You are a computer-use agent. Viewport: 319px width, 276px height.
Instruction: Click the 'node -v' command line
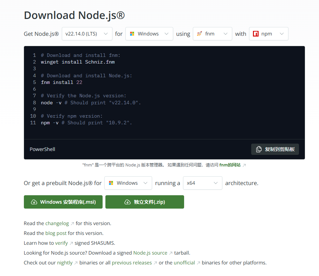(51, 103)
